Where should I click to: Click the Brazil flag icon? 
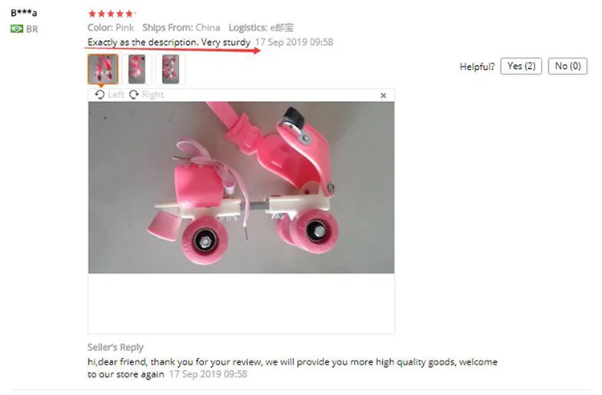[17, 29]
